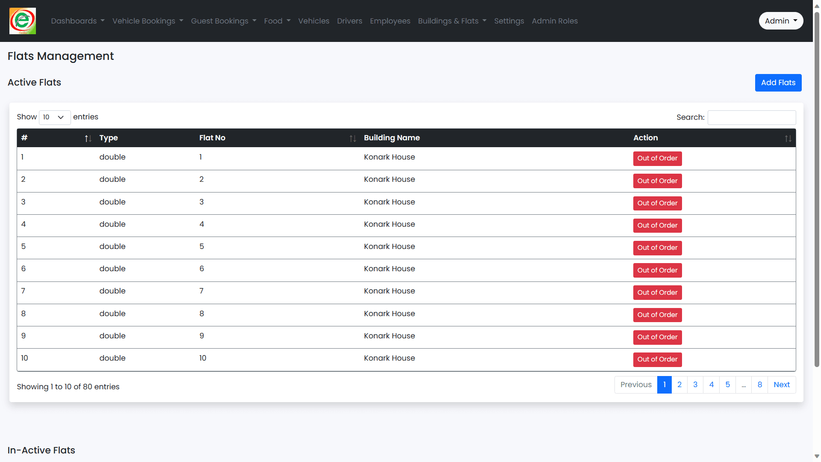The width and height of the screenshot is (821, 462).
Task: Open the Admin Roles page
Action: (x=554, y=21)
